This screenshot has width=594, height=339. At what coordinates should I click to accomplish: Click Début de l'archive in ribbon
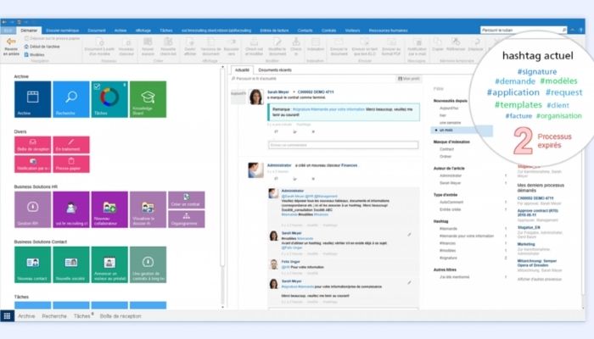pyautogui.click(x=42, y=47)
